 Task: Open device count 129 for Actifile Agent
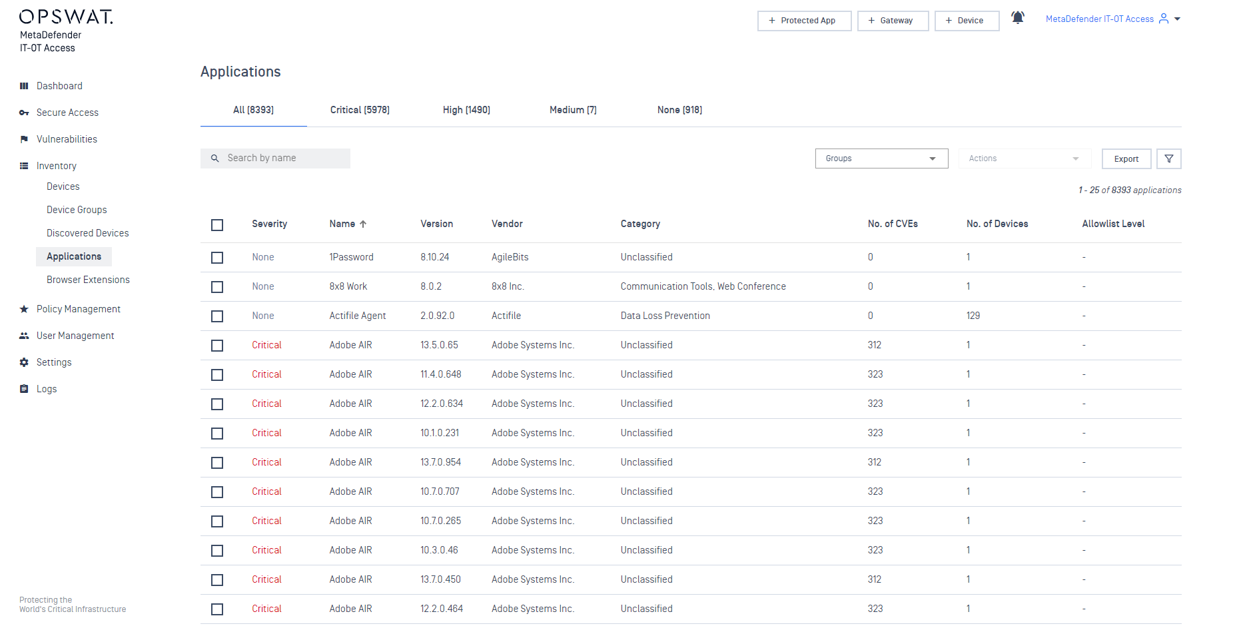(x=973, y=316)
